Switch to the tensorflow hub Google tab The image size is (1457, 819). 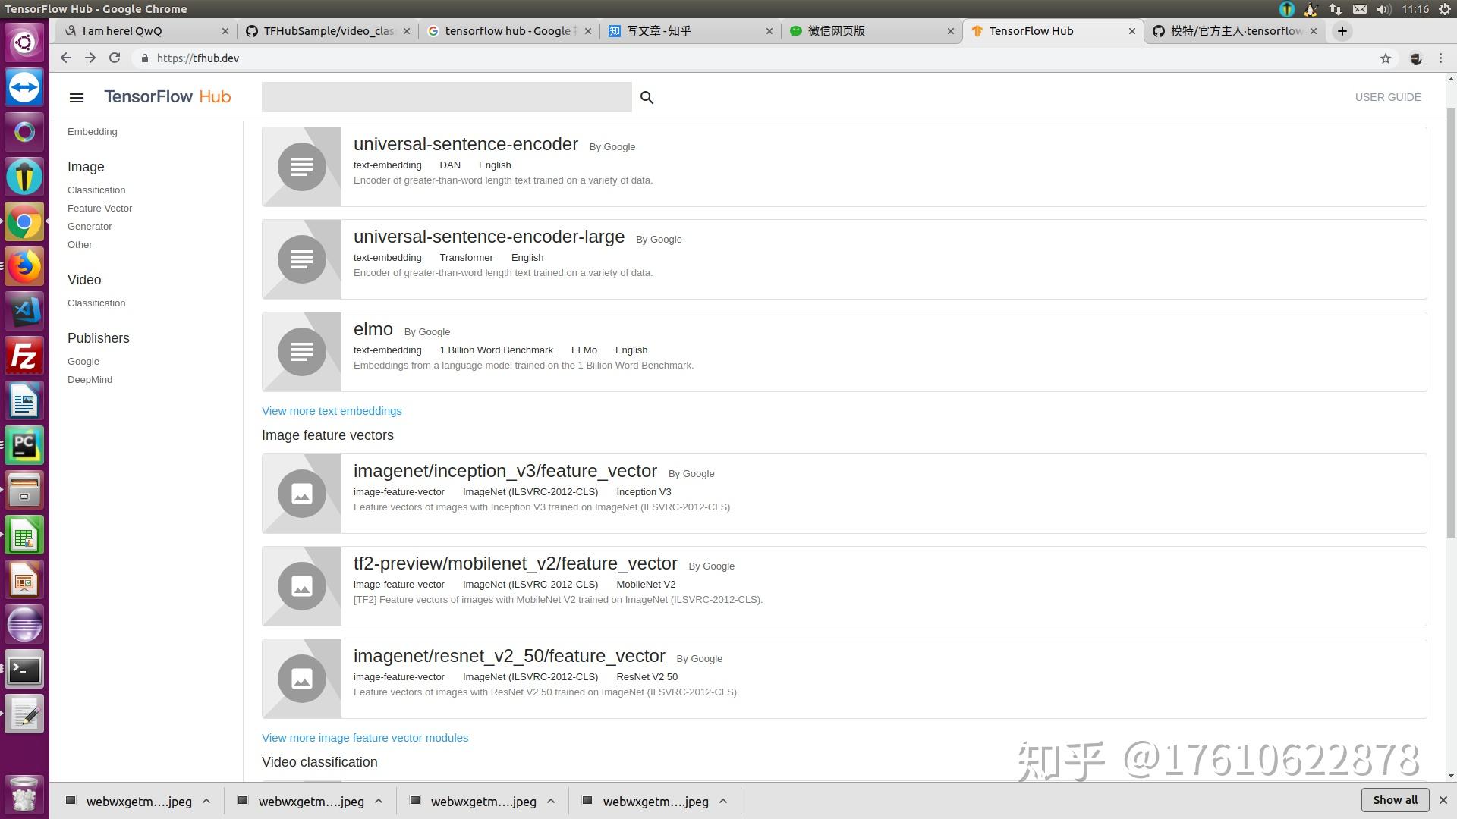coord(507,31)
